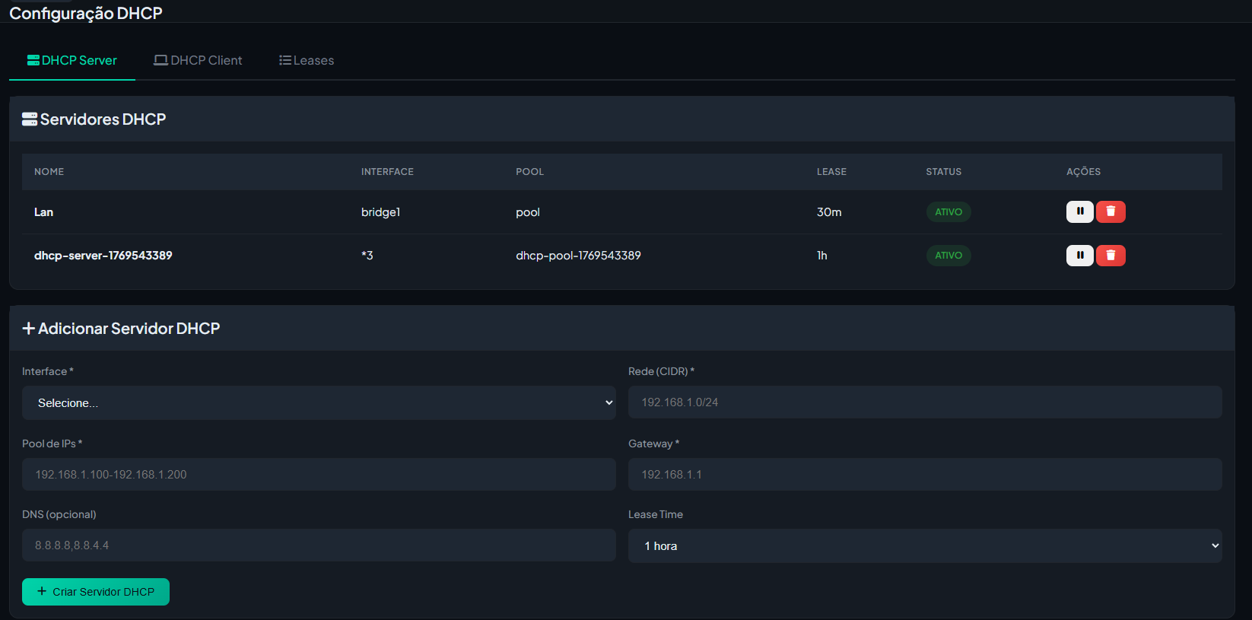The image size is (1252, 620).
Task: Delete the Lan DHCP server
Action: [1111, 211]
